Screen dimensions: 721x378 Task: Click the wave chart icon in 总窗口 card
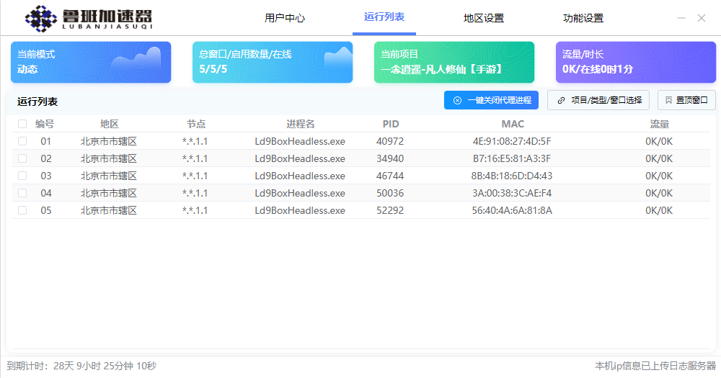pos(337,58)
